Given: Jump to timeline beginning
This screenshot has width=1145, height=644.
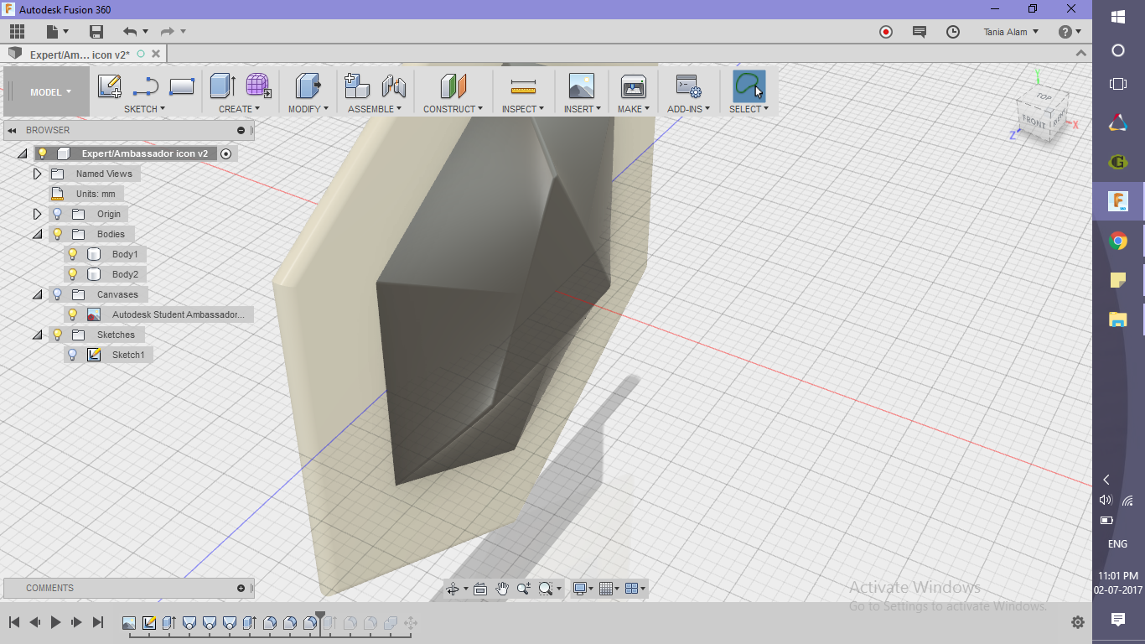Looking at the screenshot, I should click(x=14, y=622).
